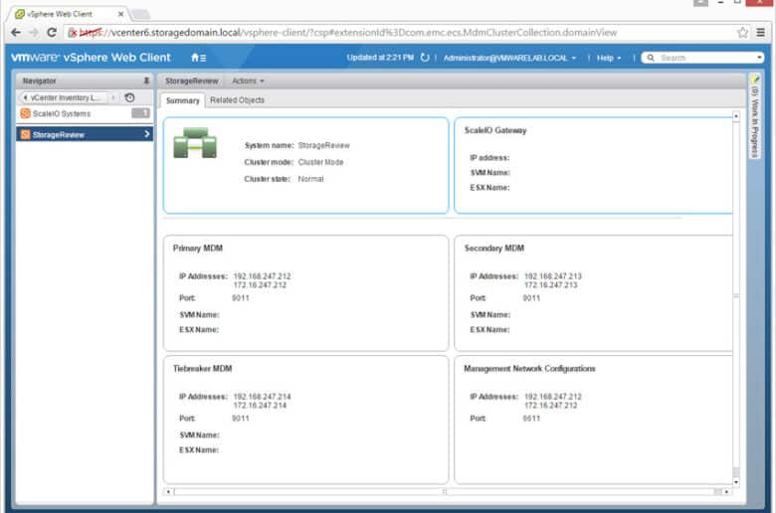
Task: Click the ScaleIO Systems orange icon
Action: [25, 113]
